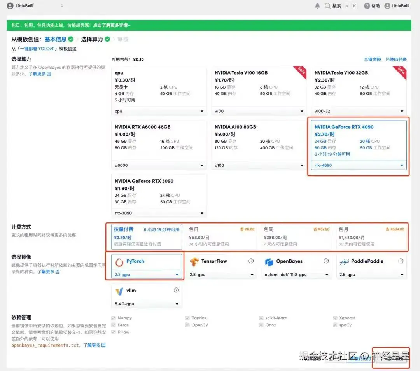Open the notification bell
The width and height of the screenshot is (420, 371).
pyautogui.click(x=317, y=6)
